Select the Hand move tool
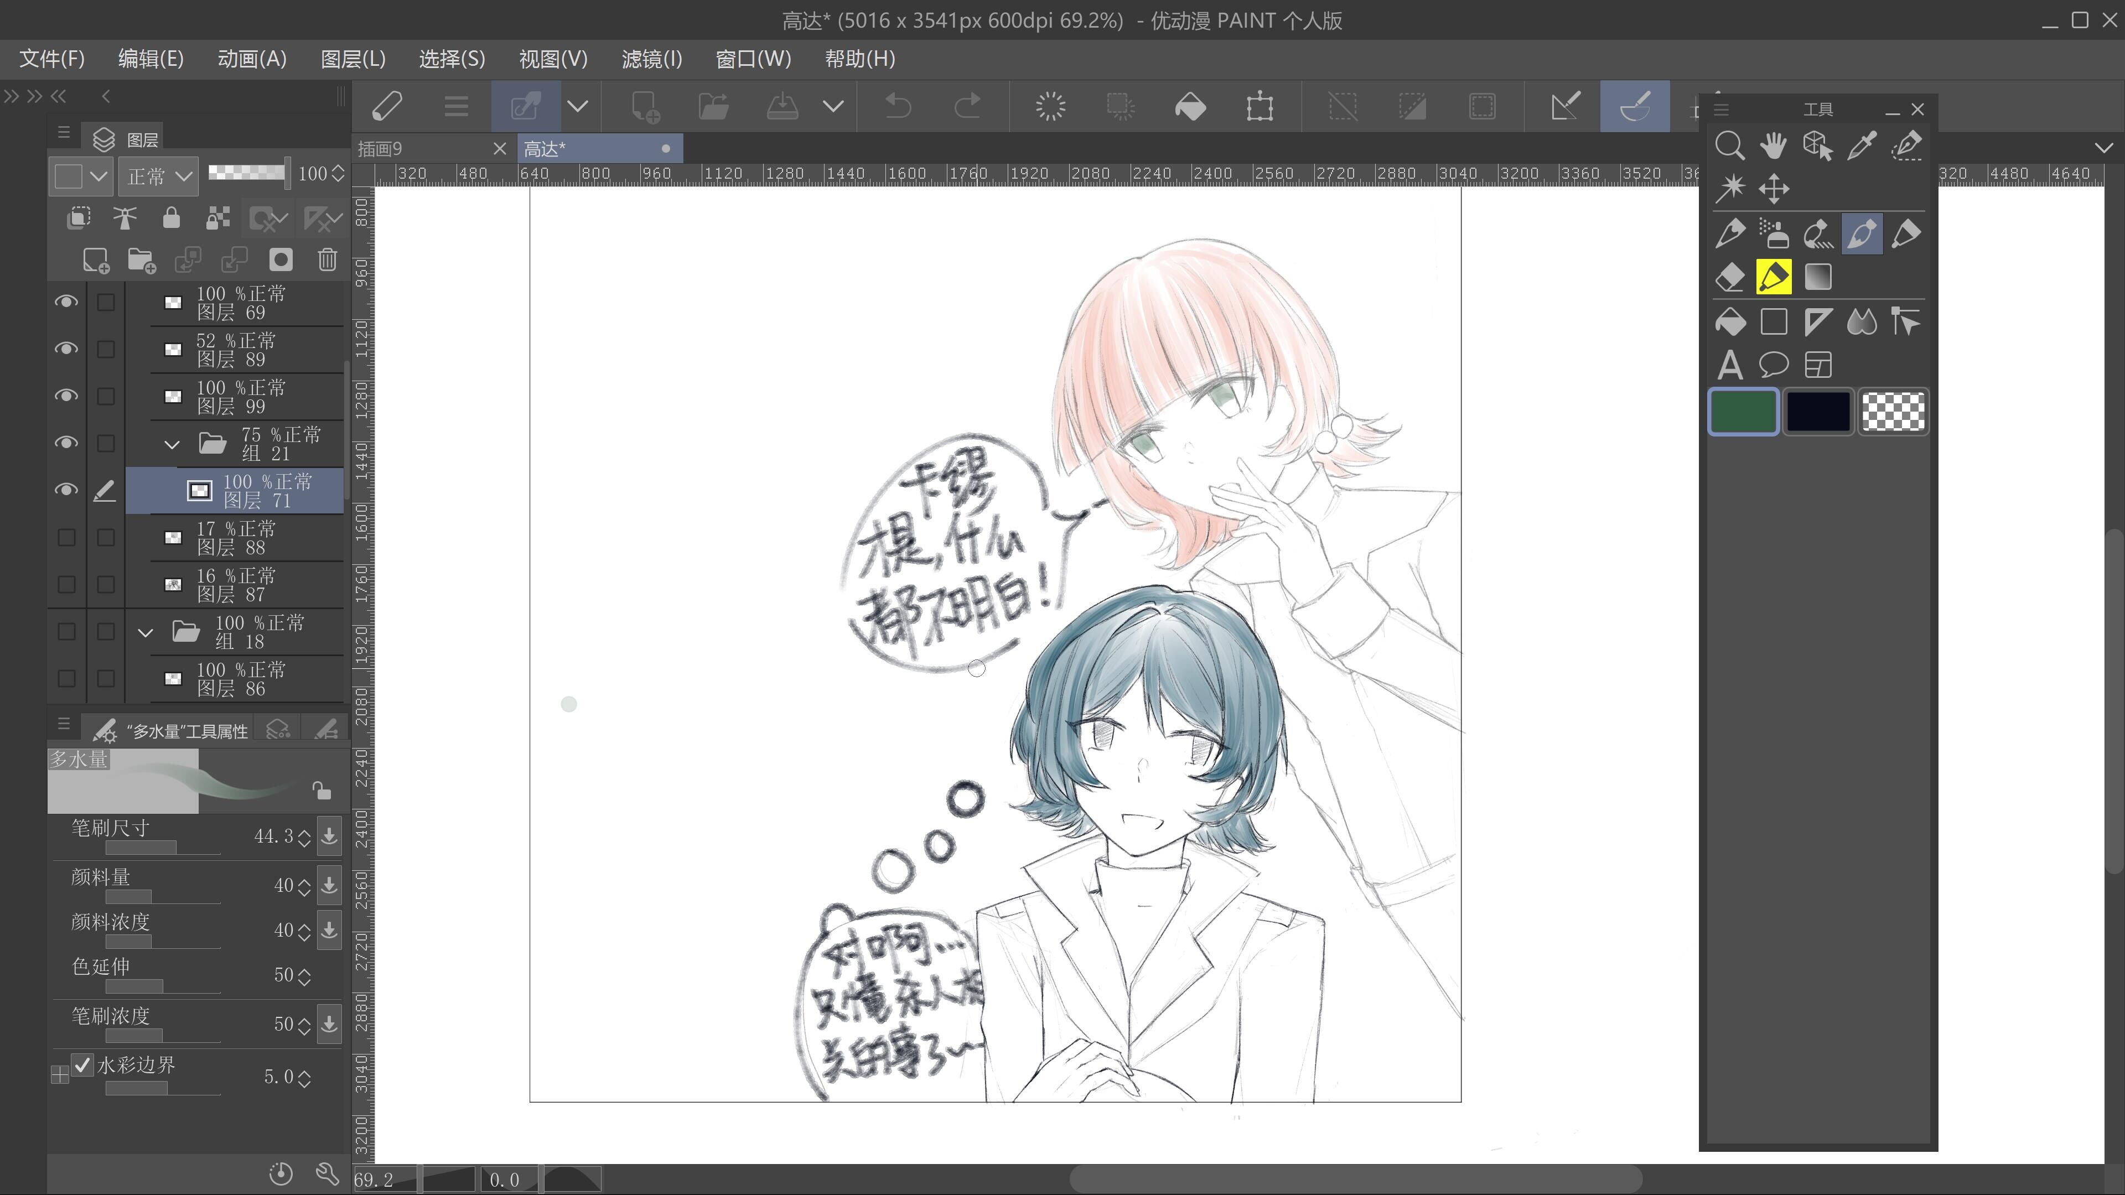 tap(1772, 145)
